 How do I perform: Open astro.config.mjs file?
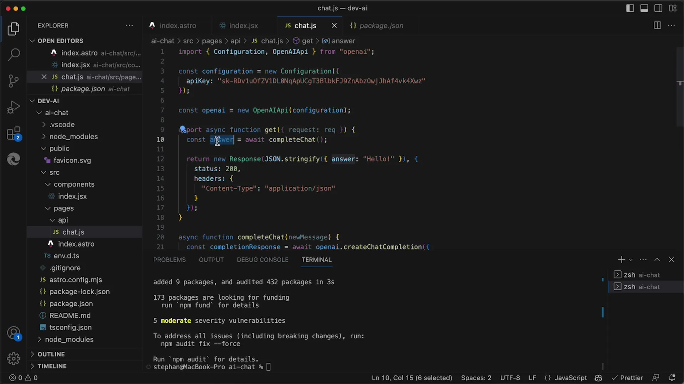click(85, 280)
